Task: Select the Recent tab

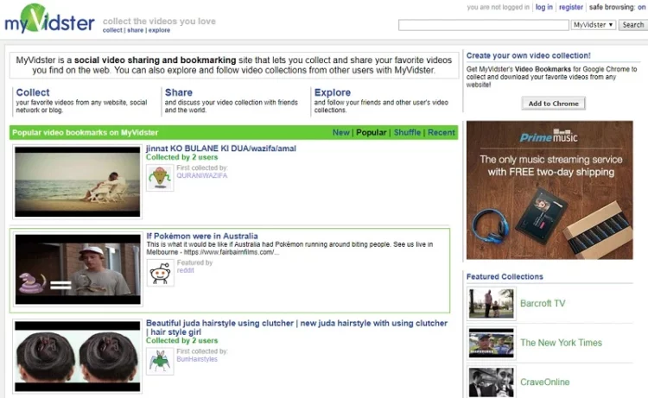Action: click(x=441, y=133)
